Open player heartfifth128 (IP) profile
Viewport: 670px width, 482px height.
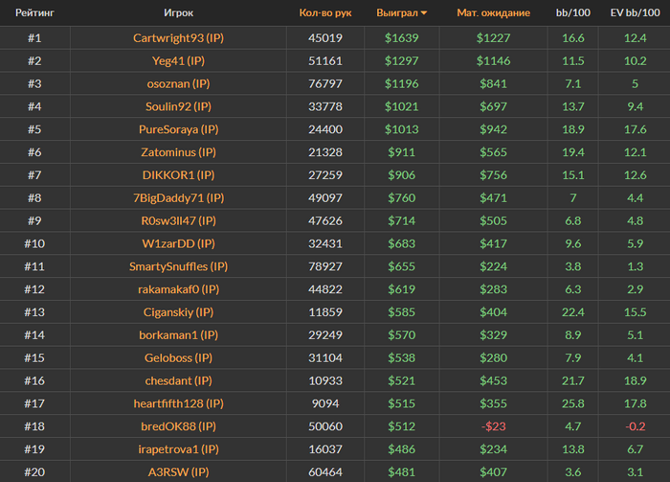pos(179,403)
